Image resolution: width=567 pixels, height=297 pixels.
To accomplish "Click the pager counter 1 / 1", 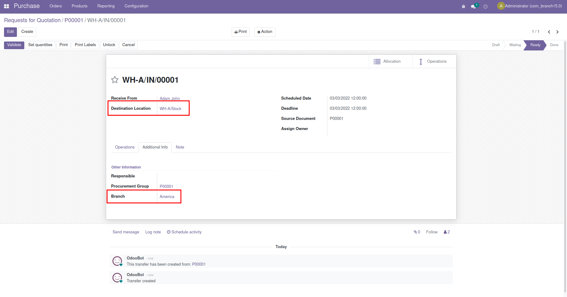I will 536,32.
